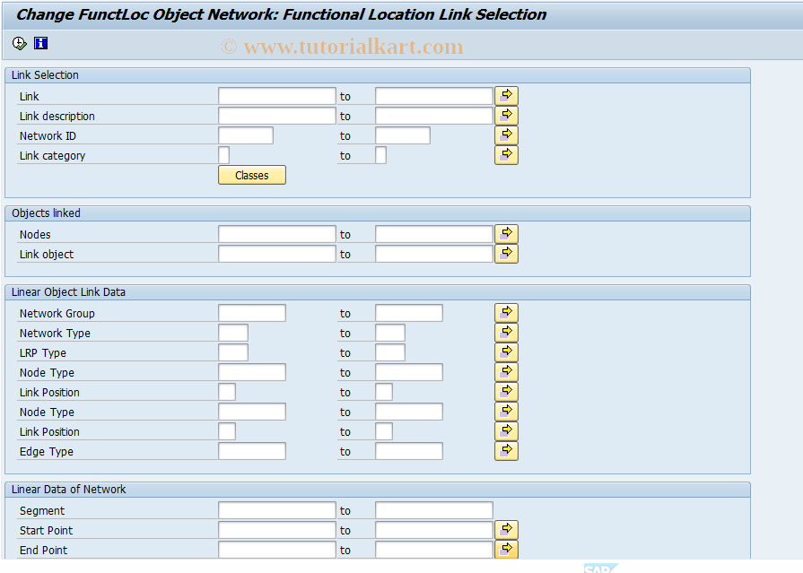Viewport: 803px width, 573px height.
Task: Select the Network ID to field
Action: coord(403,135)
